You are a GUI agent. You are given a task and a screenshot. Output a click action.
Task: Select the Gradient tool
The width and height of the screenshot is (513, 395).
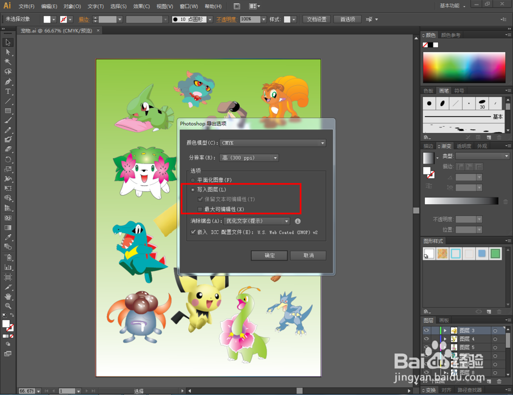(8, 227)
